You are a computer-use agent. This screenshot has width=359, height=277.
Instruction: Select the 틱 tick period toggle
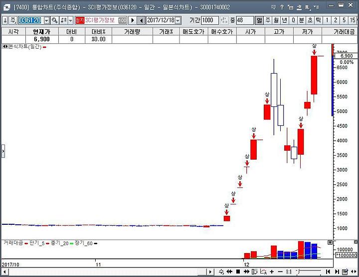click(319, 20)
